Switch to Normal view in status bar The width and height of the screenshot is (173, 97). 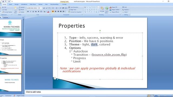148,96
